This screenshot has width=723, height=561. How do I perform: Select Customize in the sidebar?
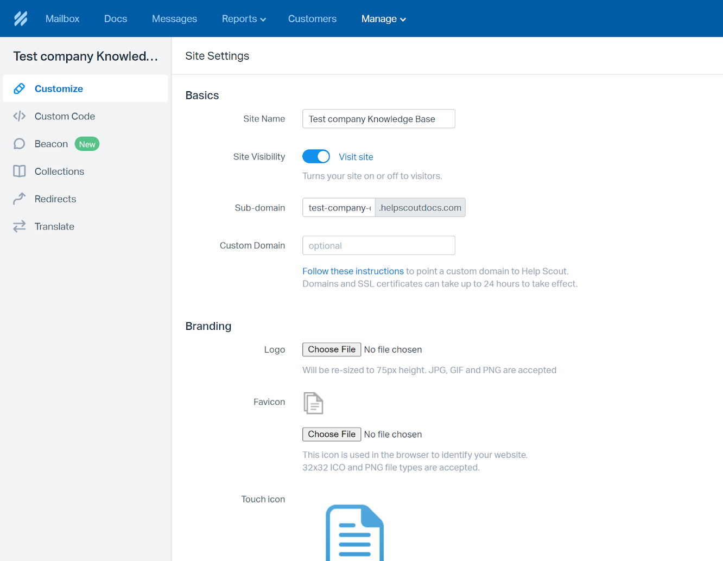tap(85, 88)
